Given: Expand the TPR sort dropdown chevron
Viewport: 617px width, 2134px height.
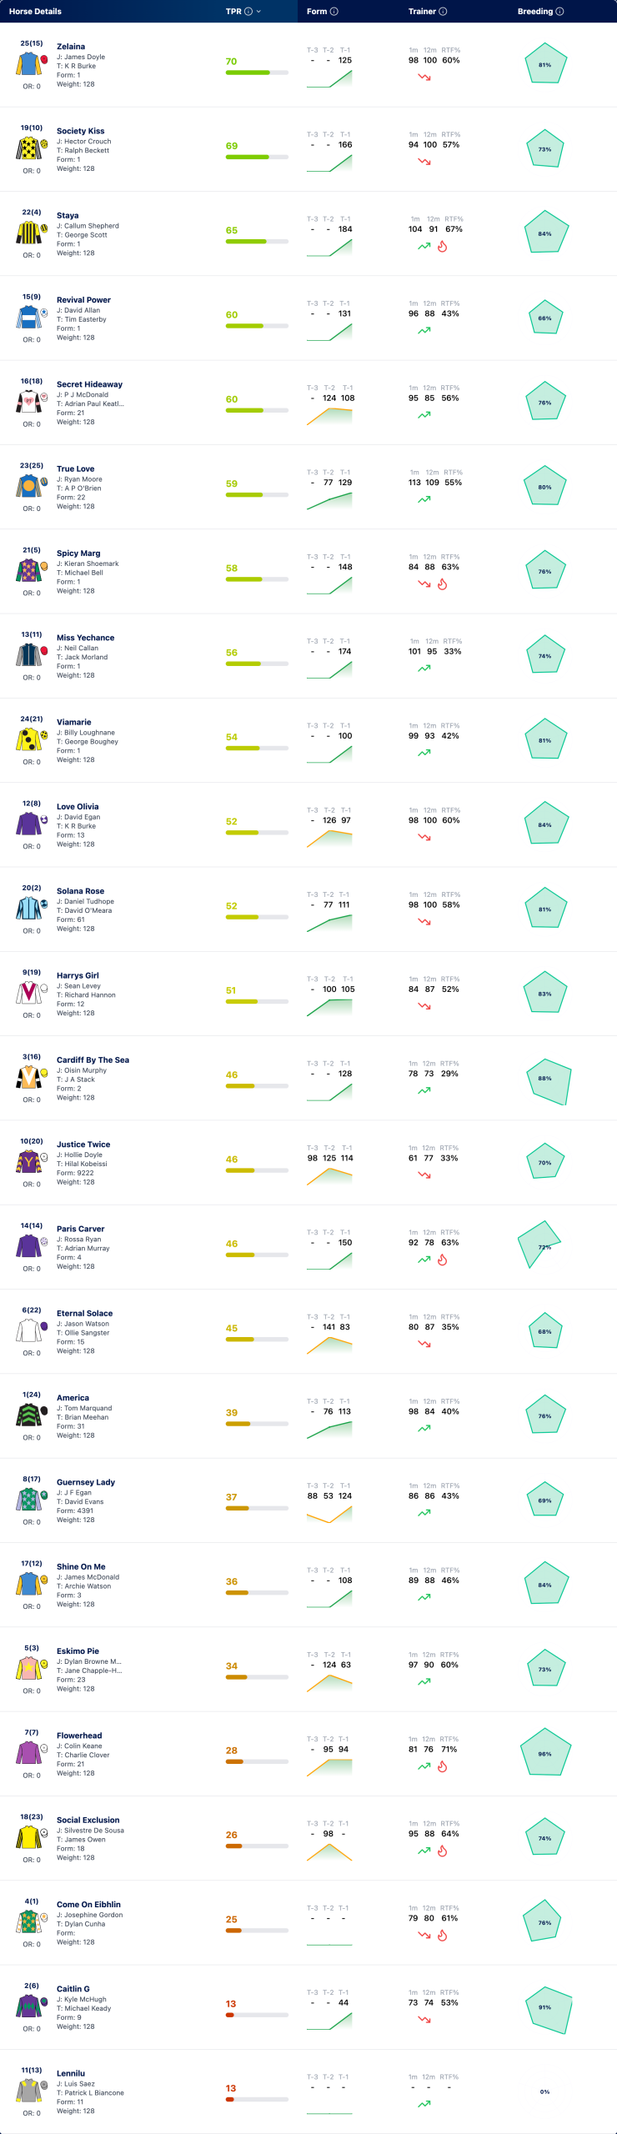Looking at the screenshot, I should 258,12.
